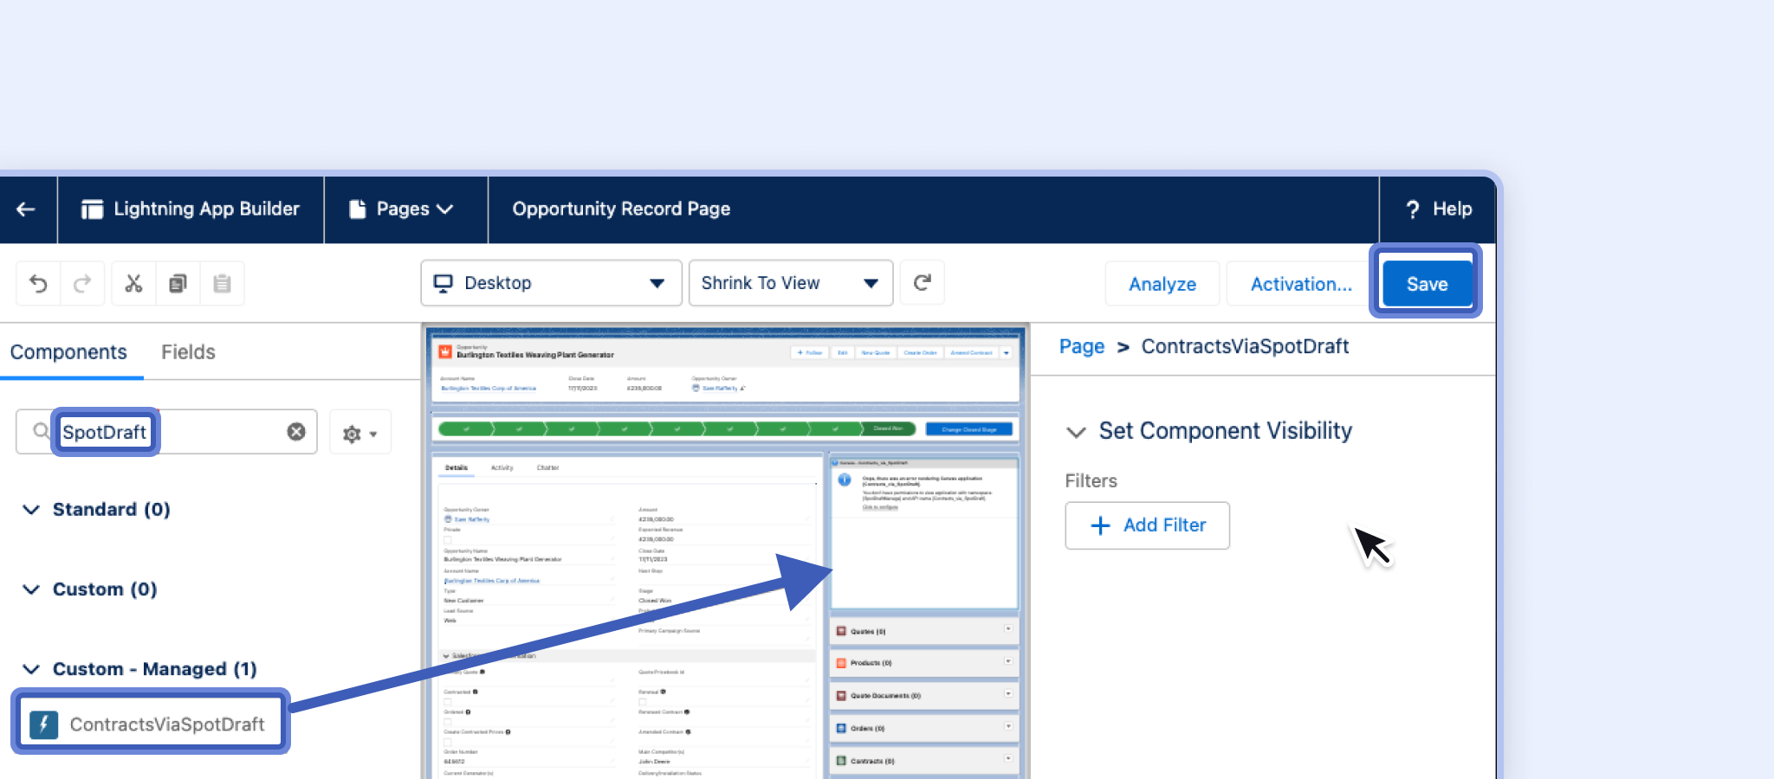Click the Products related list icon
The width and height of the screenshot is (1774, 779).
[x=841, y=663]
